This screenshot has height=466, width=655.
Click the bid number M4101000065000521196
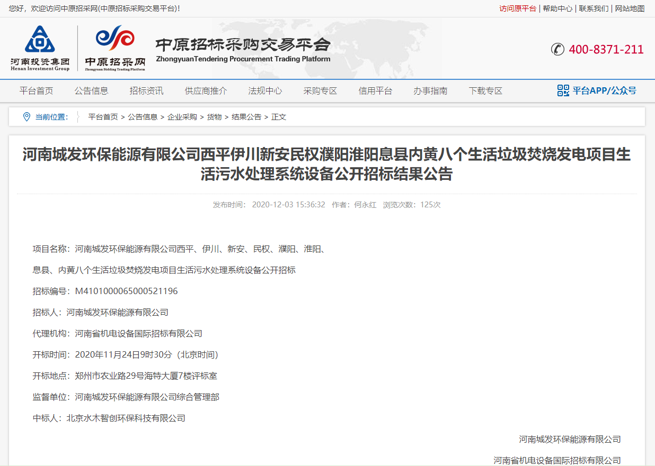coord(127,291)
